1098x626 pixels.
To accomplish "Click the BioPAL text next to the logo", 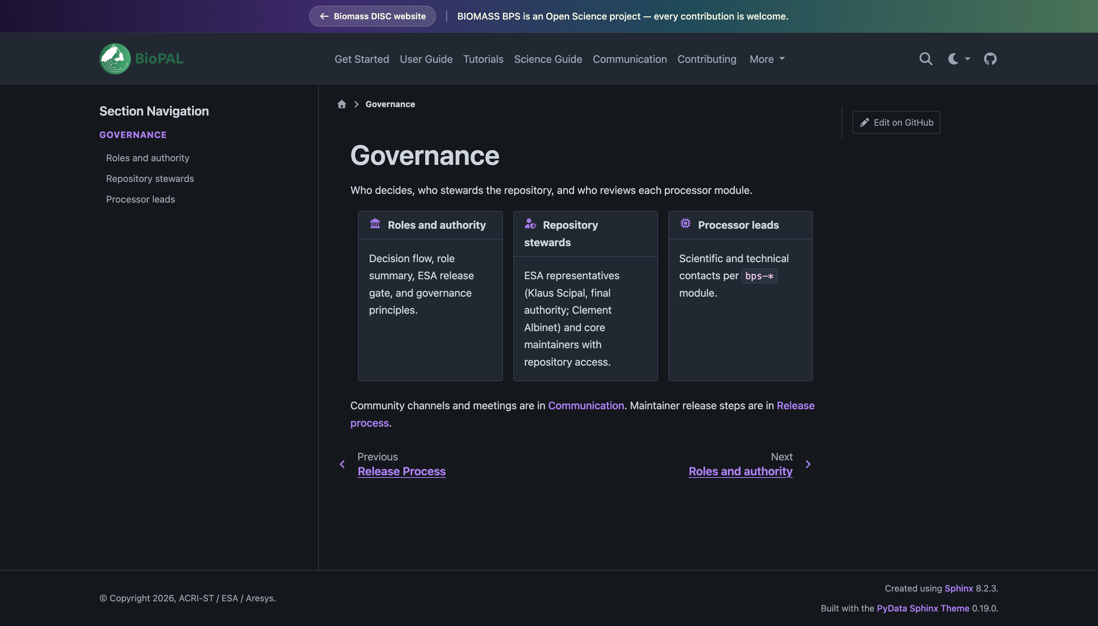I will (159, 58).
